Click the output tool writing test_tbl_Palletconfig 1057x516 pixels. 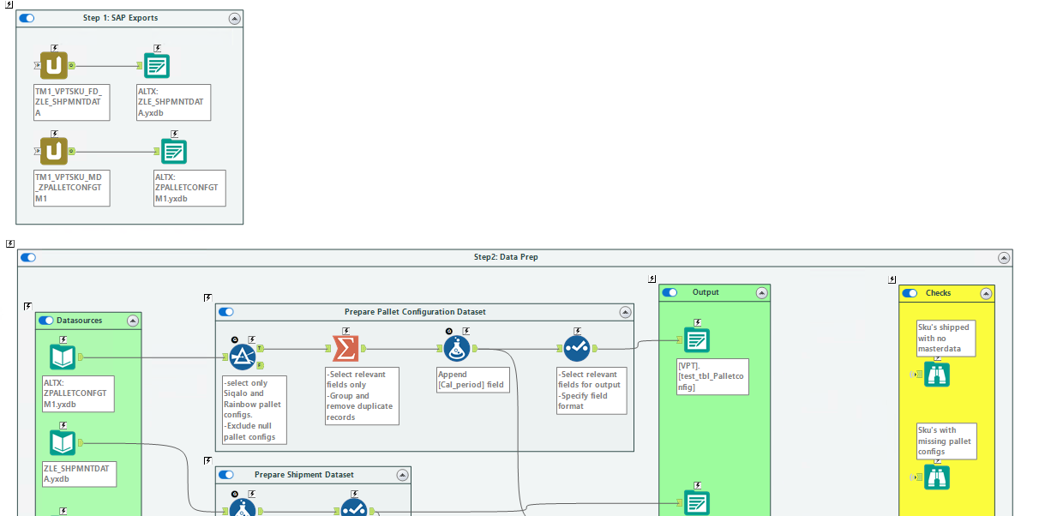(695, 339)
